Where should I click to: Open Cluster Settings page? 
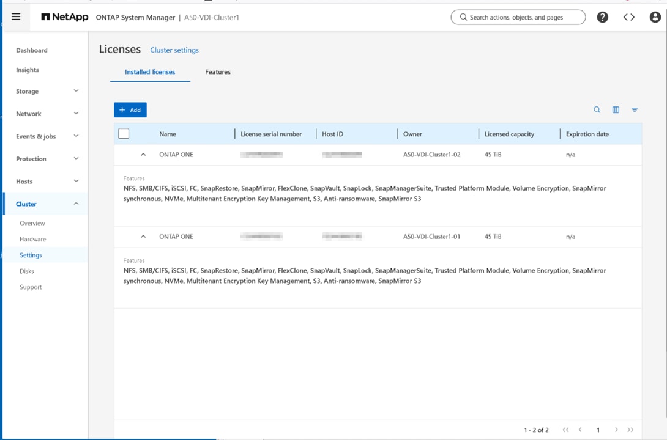(31, 255)
